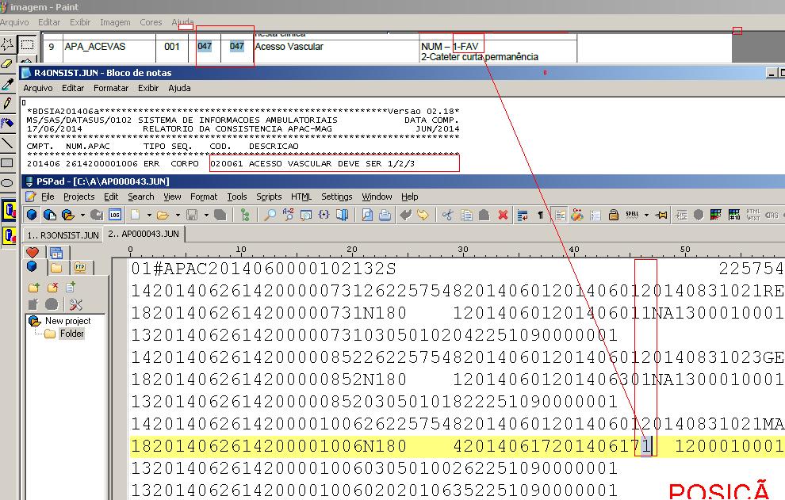Choose the lower transparent drawing option
This screenshot has width=785, height=500.
(9, 235)
